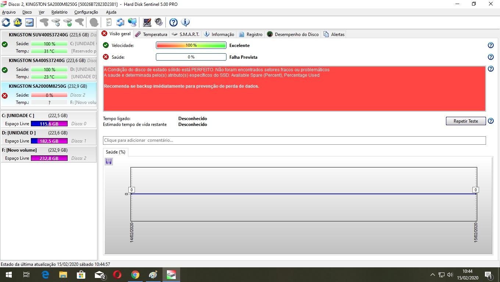The width and height of the screenshot is (500, 282).
Task: Open Google Chrome from the taskbar
Action: 135,275
